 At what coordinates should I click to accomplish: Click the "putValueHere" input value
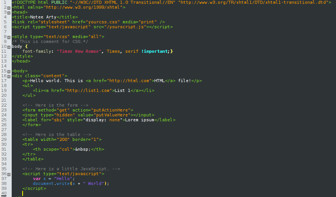point(112,115)
